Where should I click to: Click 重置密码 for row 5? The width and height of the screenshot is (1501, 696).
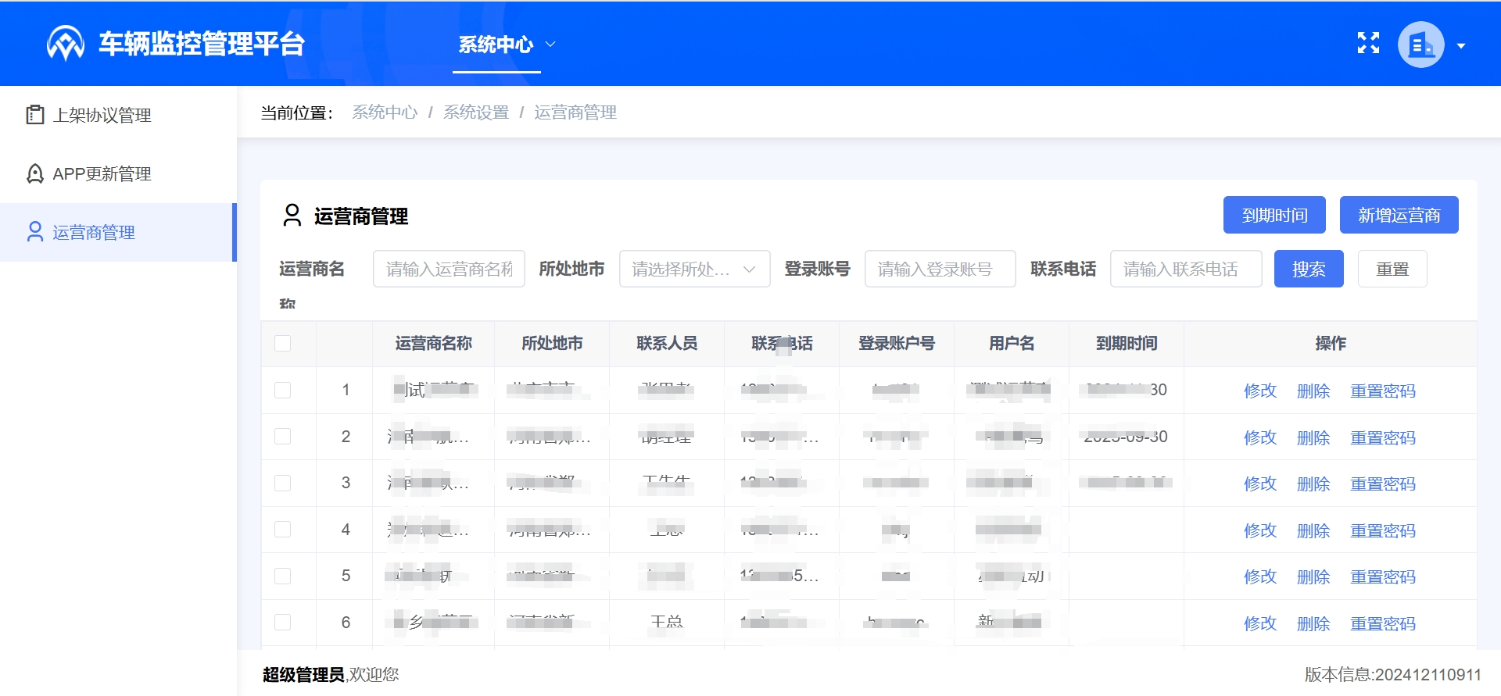1383,576
